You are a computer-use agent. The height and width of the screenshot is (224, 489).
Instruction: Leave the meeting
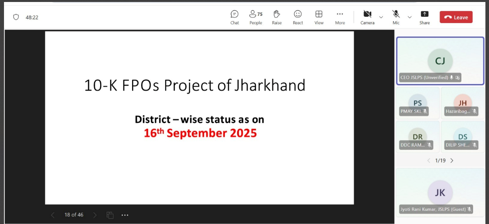click(456, 17)
